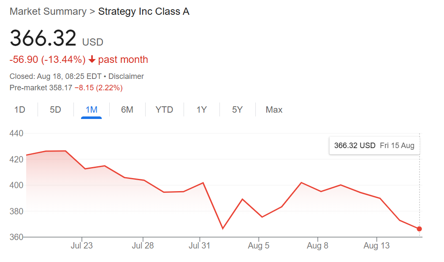The height and width of the screenshot is (262, 444).
Task: Click the large 366.32 price value
Action: pyautogui.click(x=43, y=39)
